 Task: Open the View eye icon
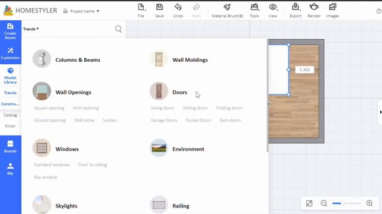tap(273, 7)
